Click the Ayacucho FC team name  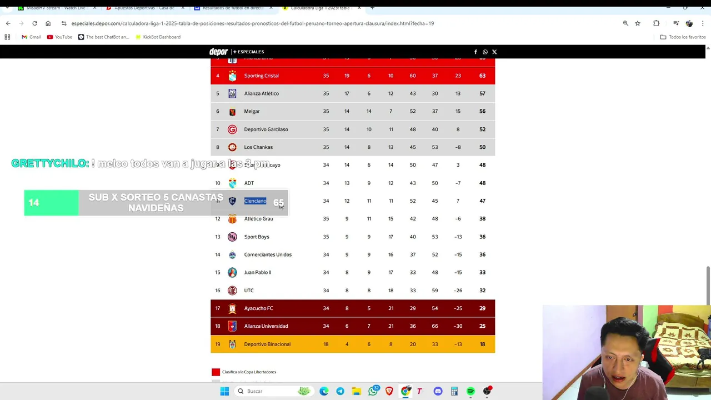click(258, 308)
